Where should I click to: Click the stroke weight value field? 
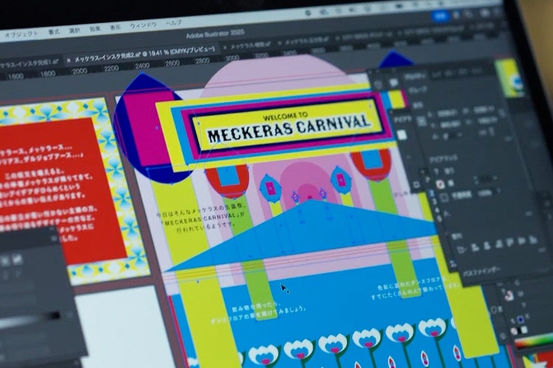(487, 179)
